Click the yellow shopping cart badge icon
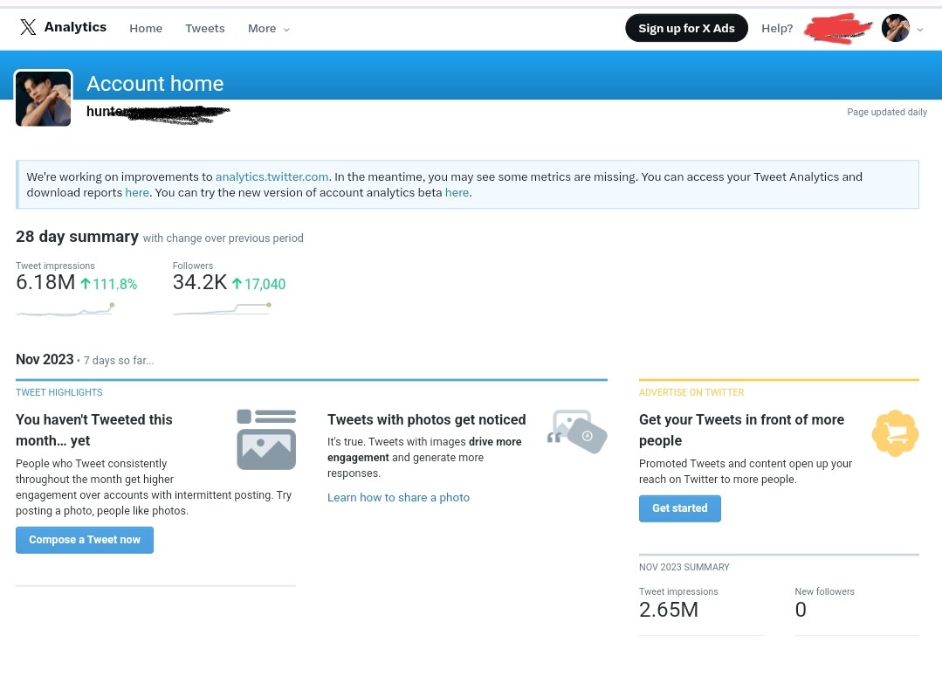 pyautogui.click(x=895, y=433)
